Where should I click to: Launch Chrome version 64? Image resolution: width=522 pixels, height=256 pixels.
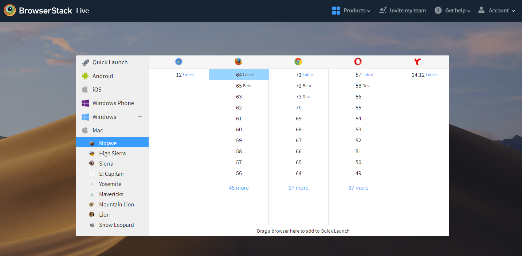pyautogui.click(x=299, y=173)
